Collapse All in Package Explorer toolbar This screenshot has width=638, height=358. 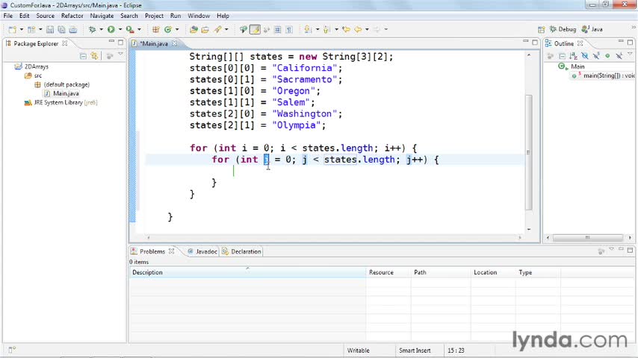pos(84,56)
